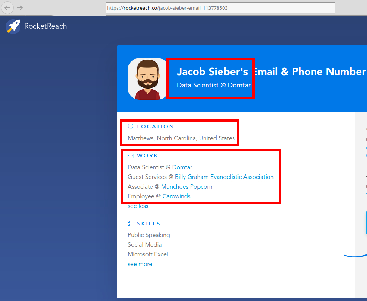
Task: Click the browser back arrow button
Action: tap(7, 8)
